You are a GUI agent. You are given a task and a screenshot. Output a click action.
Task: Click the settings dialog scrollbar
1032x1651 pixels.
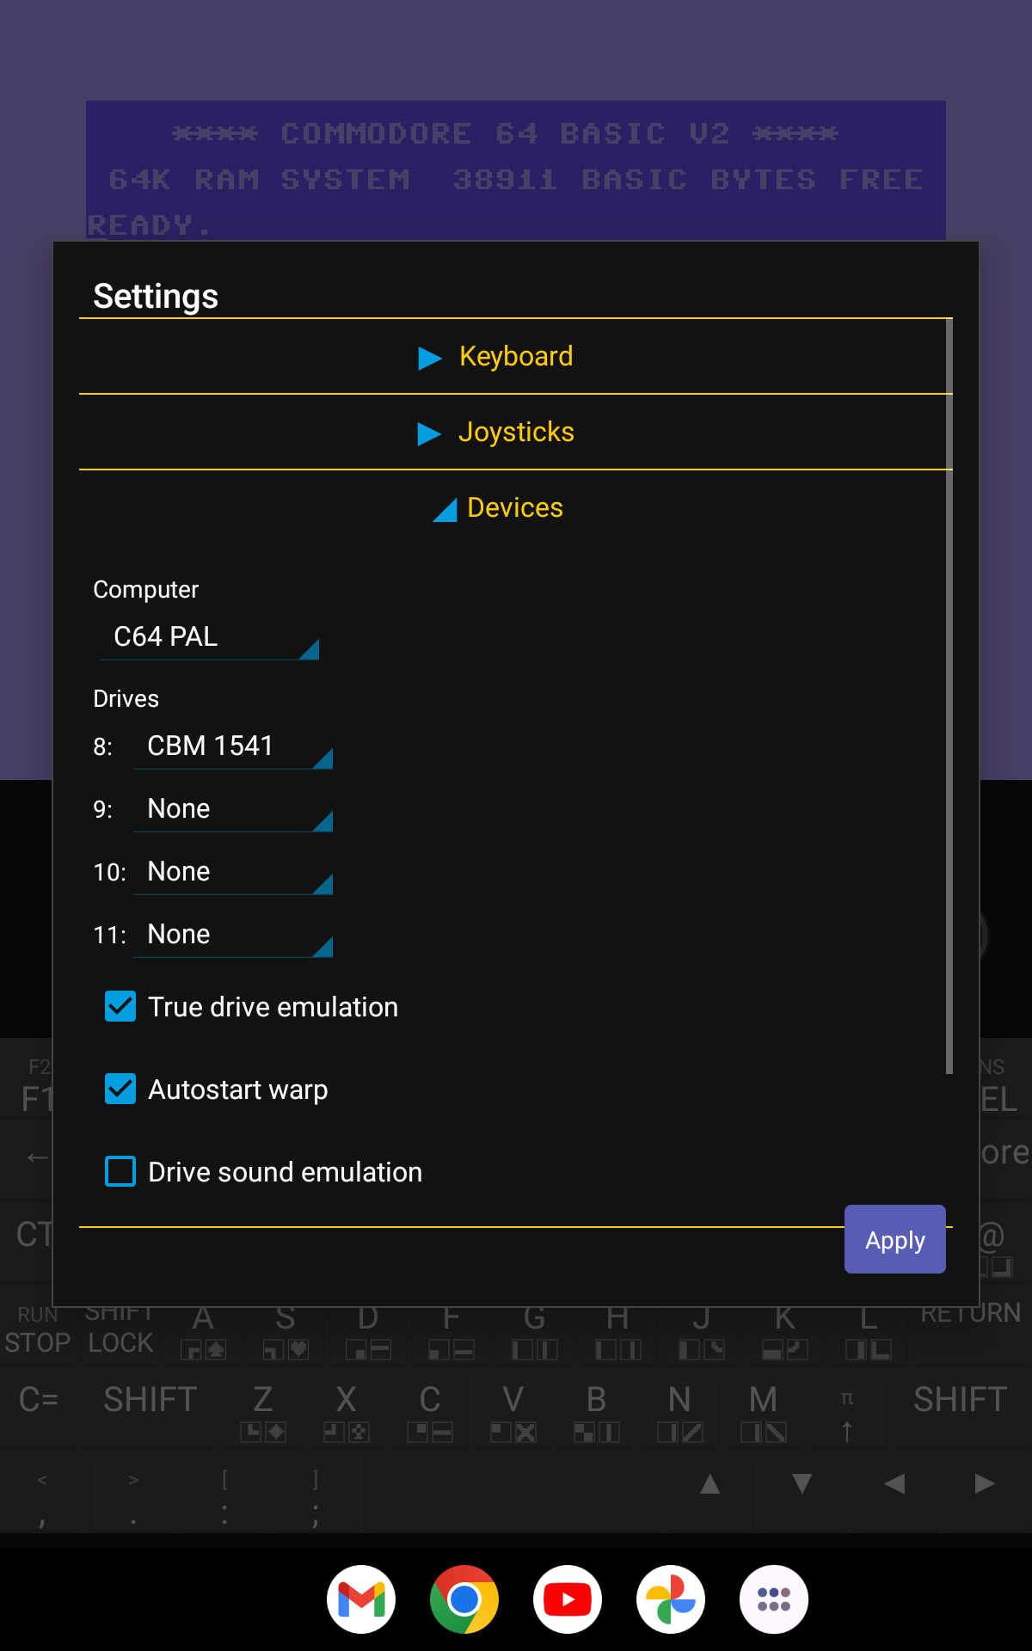click(949, 697)
